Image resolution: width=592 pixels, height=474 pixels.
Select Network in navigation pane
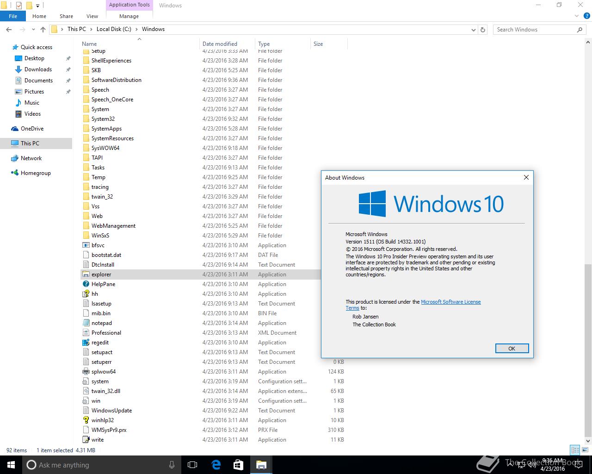[31, 158]
